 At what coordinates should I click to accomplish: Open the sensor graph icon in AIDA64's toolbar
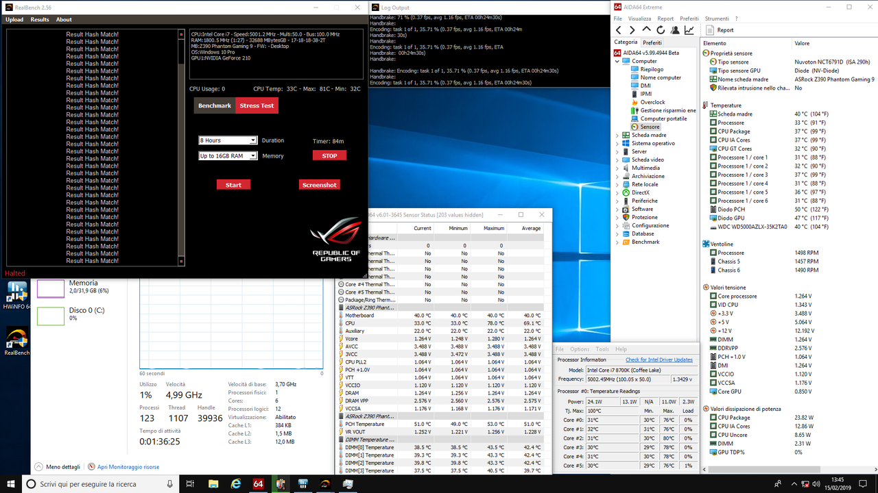pos(689,29)
